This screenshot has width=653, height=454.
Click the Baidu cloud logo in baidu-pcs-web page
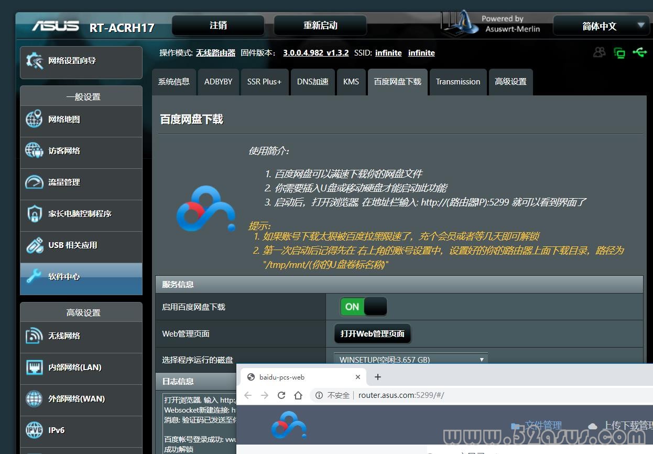(x=289, y=425)
